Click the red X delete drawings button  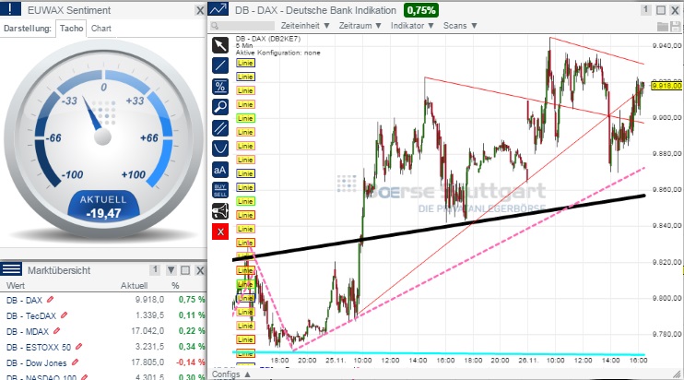point(220,232)
